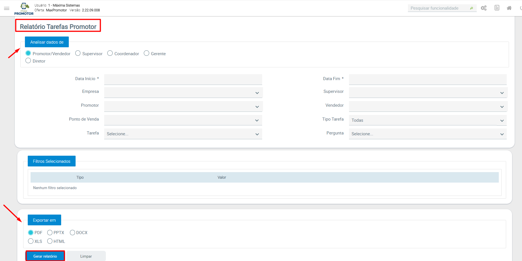
Task: Click the version number 2.22.09.008
Action: tap(91, 10)
